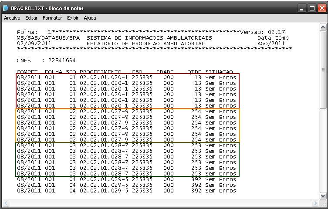The height and width of the screenshot is (209, 328).
Task: Click the horizontal scrollbar left arrow
Action: (7, 203)
